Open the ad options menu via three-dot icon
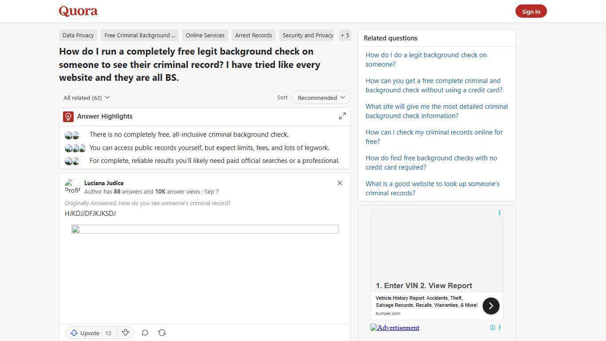The image size is (606, 341). click(x=500, y=213)
